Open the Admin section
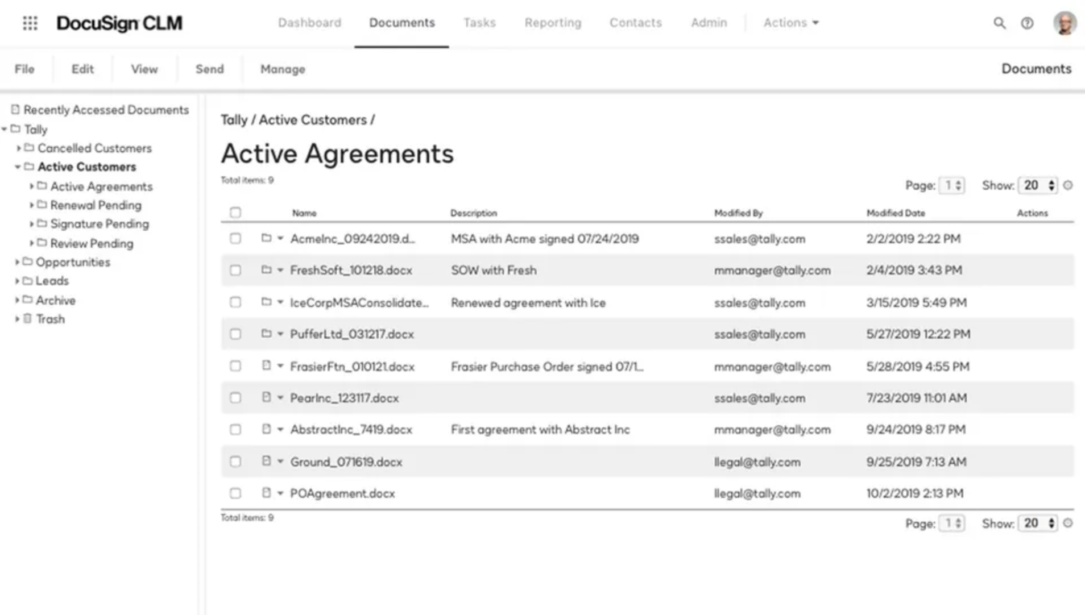This screenshot has width=1085, height=615. 708,23
